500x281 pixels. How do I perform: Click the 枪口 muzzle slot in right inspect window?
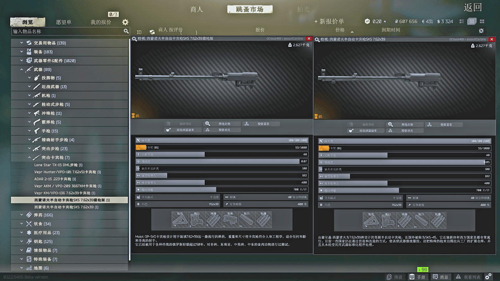421,221
